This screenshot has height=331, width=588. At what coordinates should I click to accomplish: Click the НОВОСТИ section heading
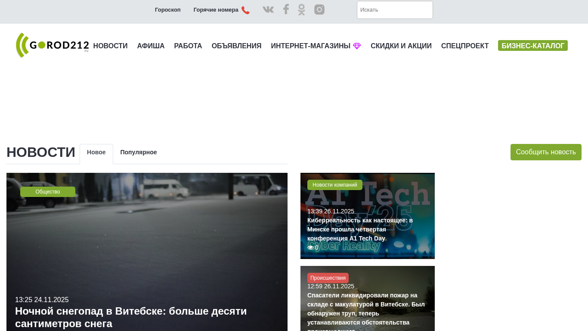coord(41,153)
